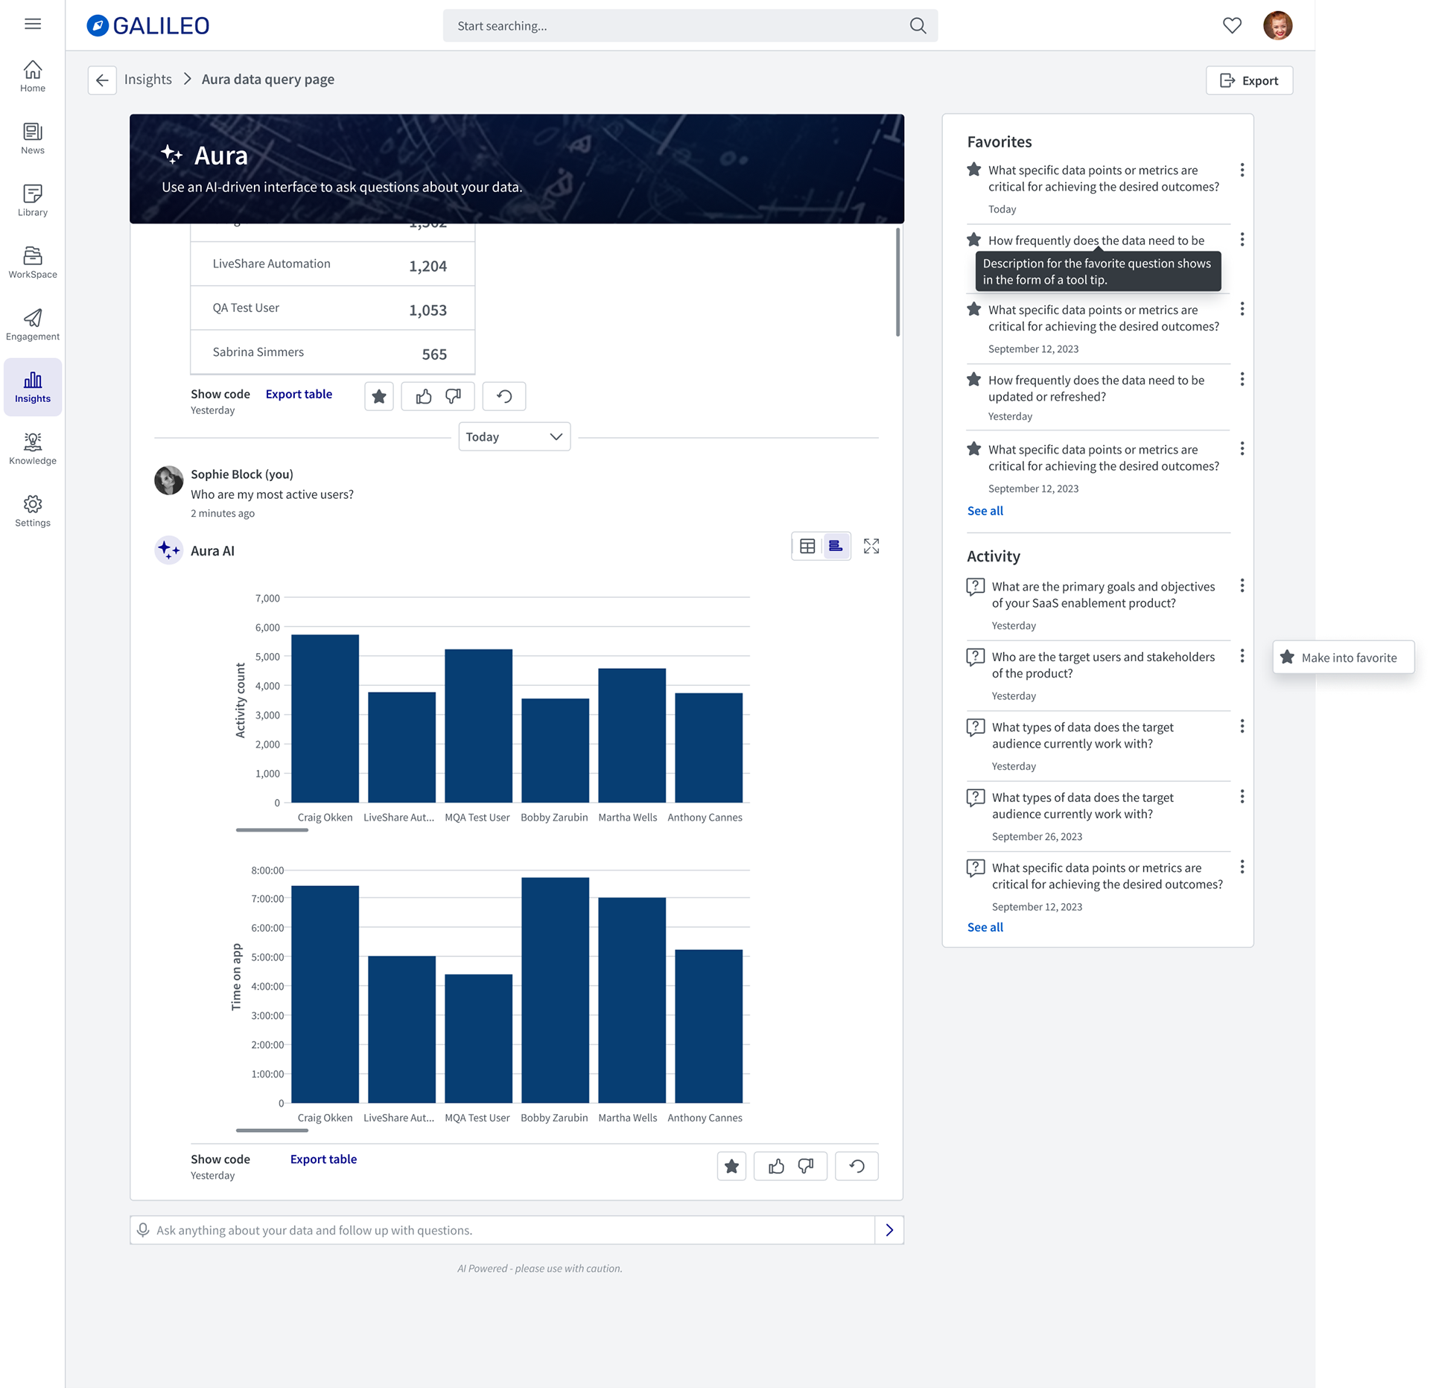Click Sophie Block user avatar
This screenshot has height=1388, width=1430.
(168, 480)
